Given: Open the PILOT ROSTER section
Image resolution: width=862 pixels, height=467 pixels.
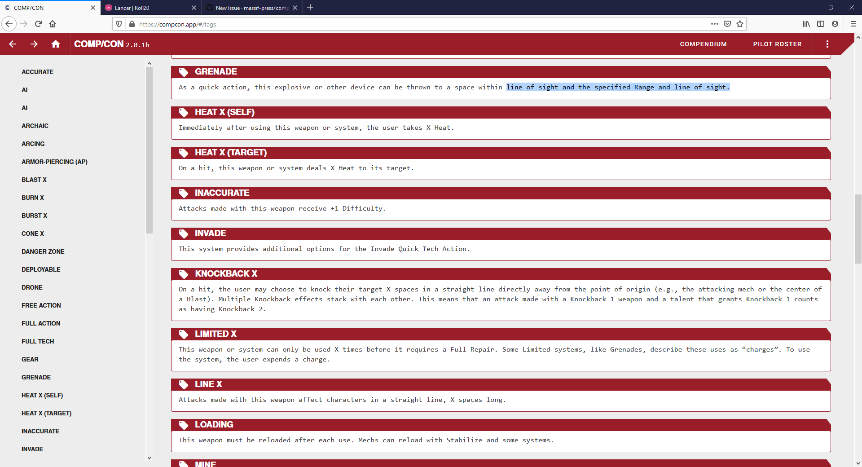Looking at the screenshot, I should (x=777, y=44).
